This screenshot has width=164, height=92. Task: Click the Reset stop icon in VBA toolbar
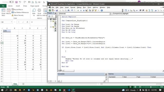84,10
